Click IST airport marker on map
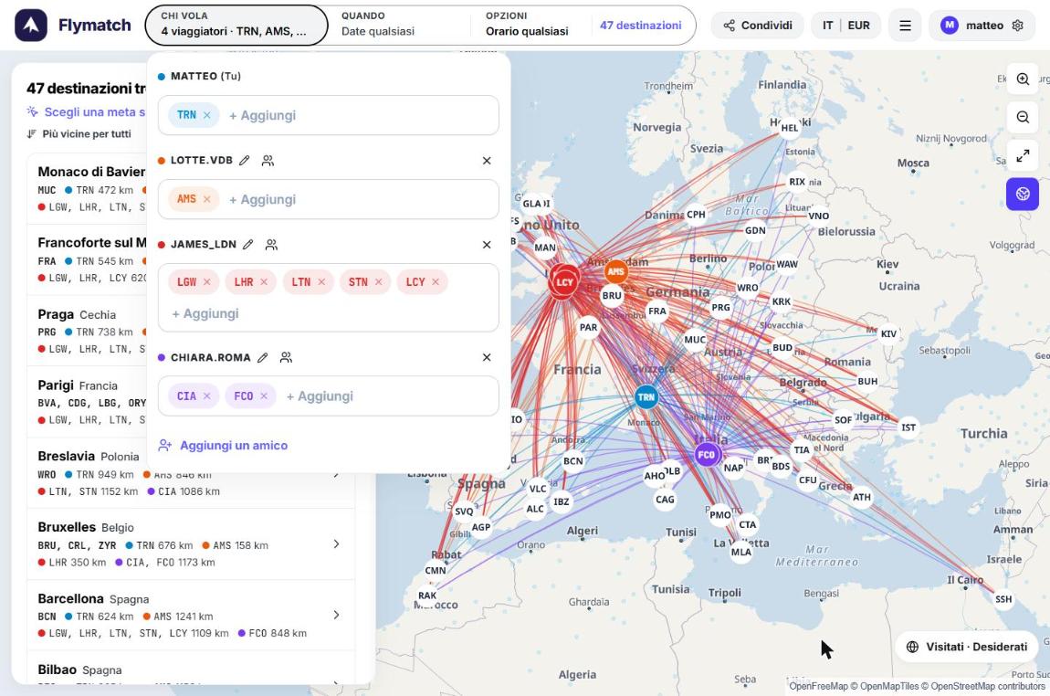1050x696 pixels. pyautogui.click(x=908, y=427)
